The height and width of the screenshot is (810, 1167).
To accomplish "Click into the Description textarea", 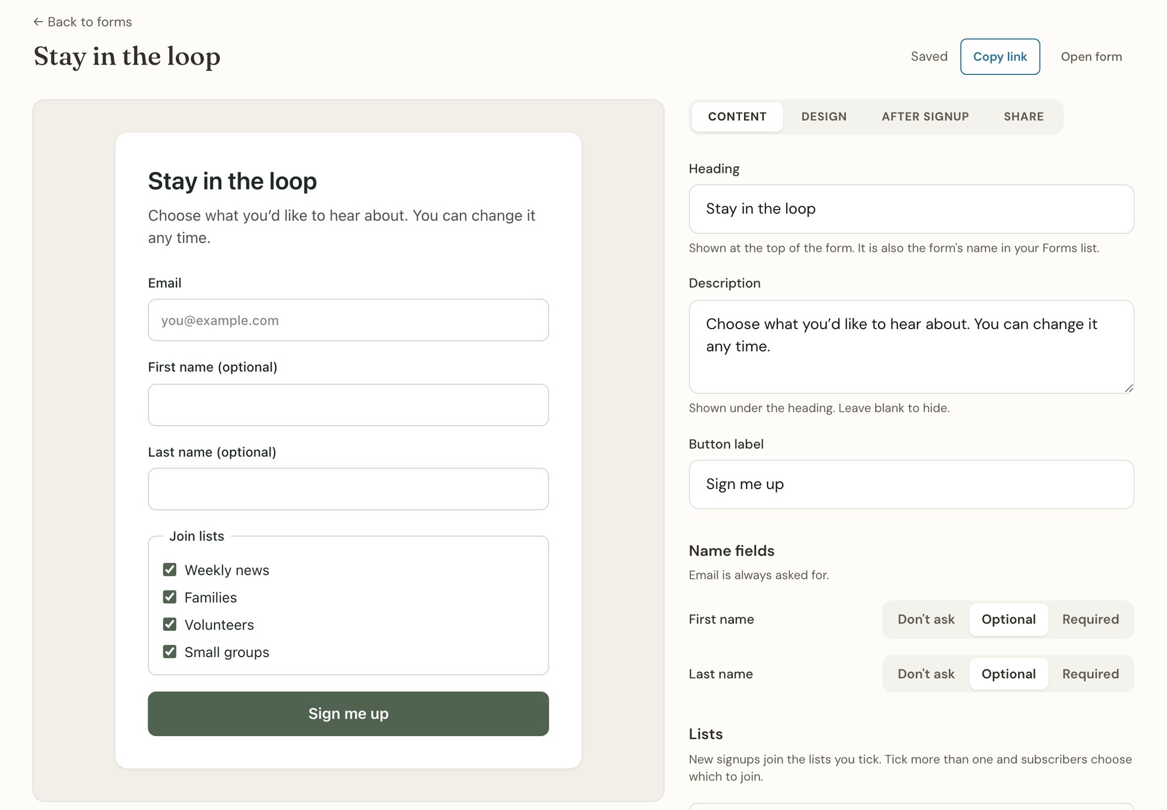I will [x=911, y=347].
